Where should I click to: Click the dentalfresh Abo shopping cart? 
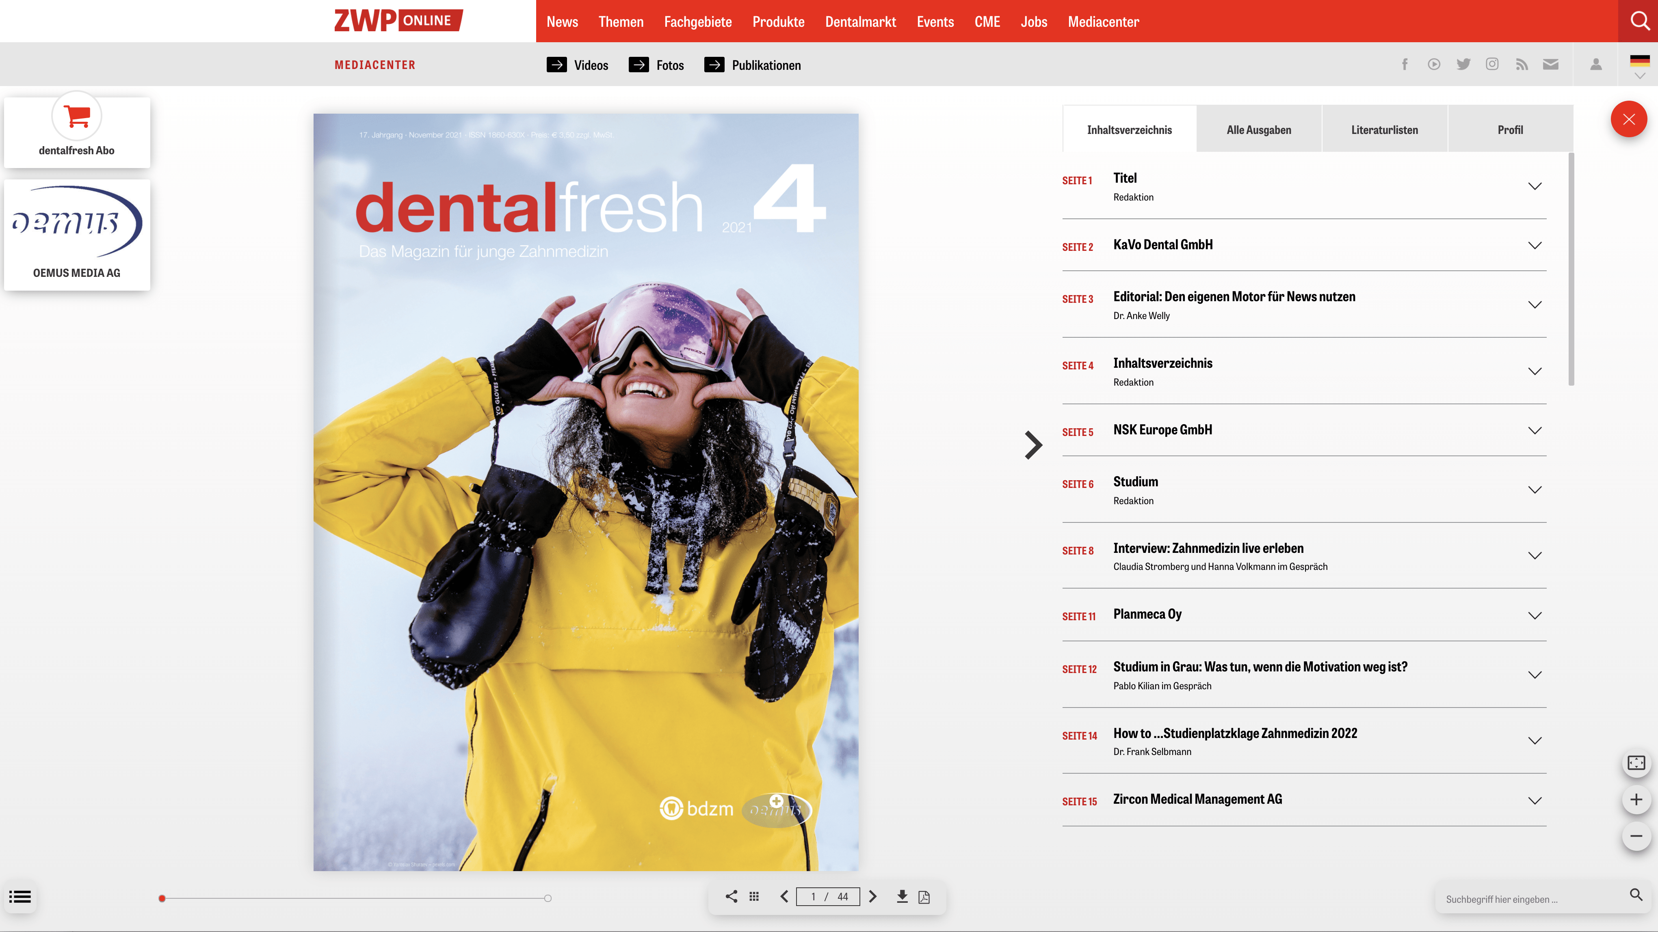[x=77, y=116]
